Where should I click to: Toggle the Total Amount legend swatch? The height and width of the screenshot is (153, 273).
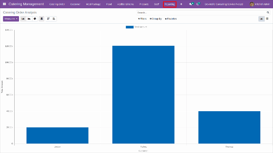pos(130,27)
